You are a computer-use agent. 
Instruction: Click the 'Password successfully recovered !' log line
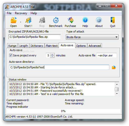pyautogui.click(x=46, y=91)
